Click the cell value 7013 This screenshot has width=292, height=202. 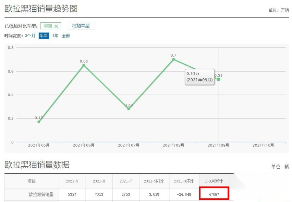(99, 194)
